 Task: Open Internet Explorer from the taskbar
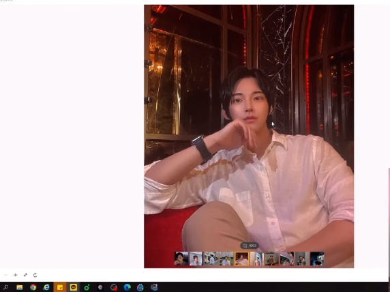pos(46,287)
